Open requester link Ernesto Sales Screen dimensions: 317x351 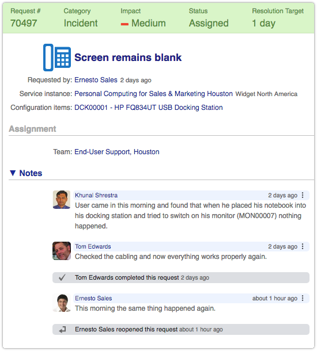click(x=96, y=80)
